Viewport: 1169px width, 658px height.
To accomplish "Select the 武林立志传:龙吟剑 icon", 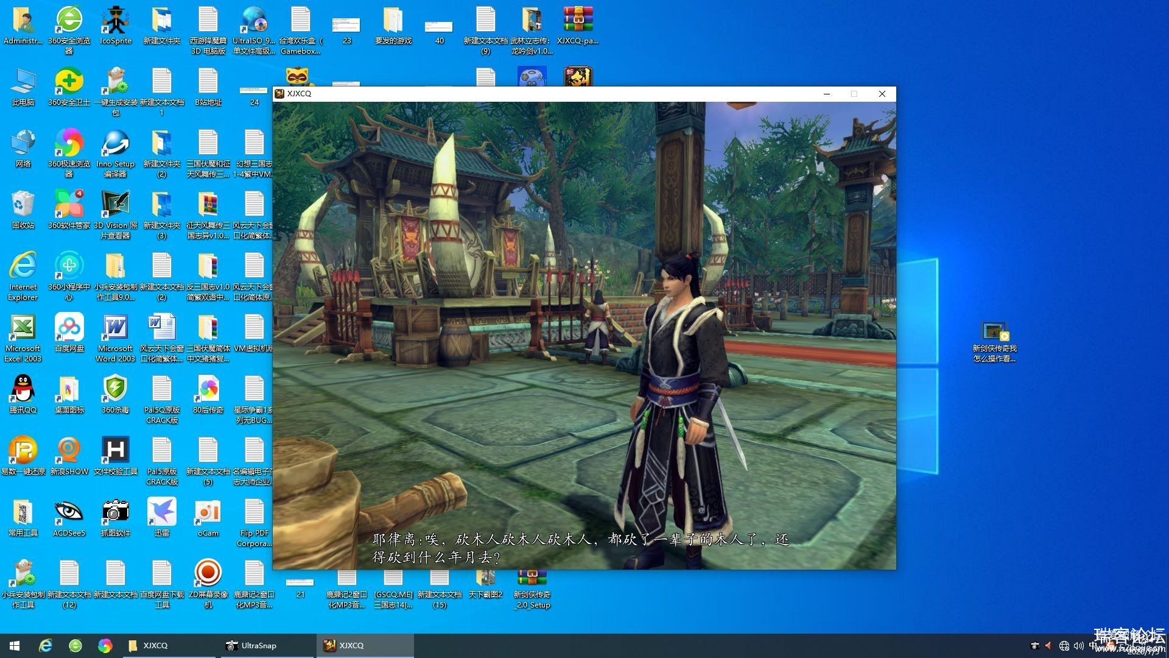I will click(x=532, y=29).
